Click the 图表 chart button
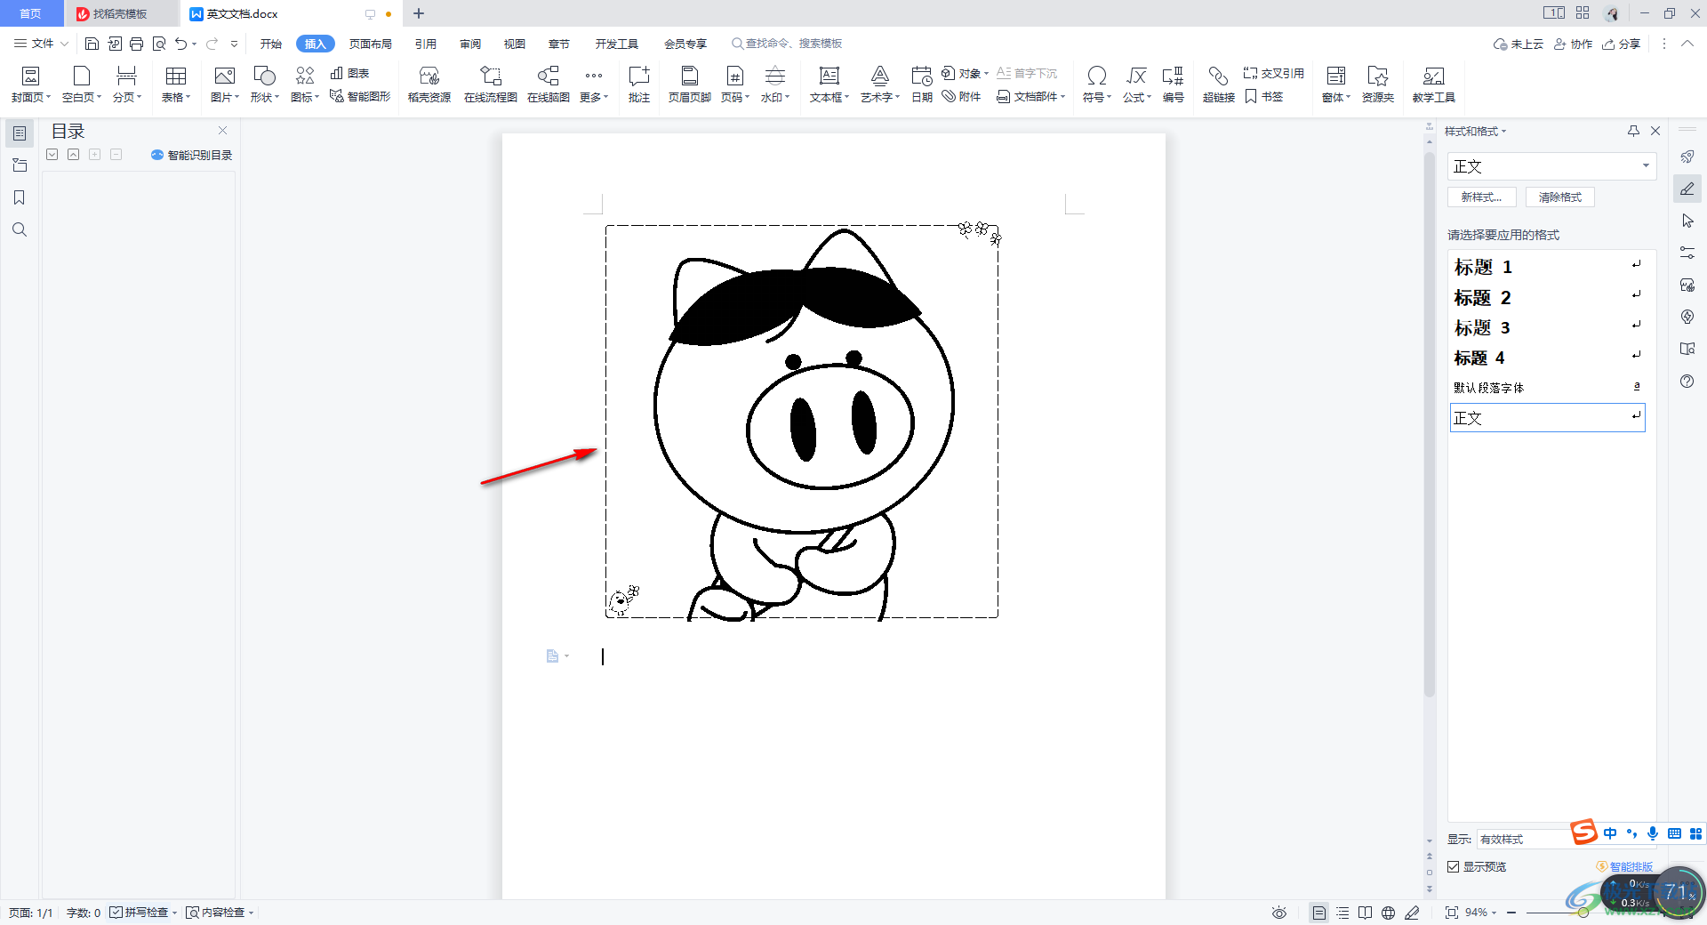 pos(349,73)
